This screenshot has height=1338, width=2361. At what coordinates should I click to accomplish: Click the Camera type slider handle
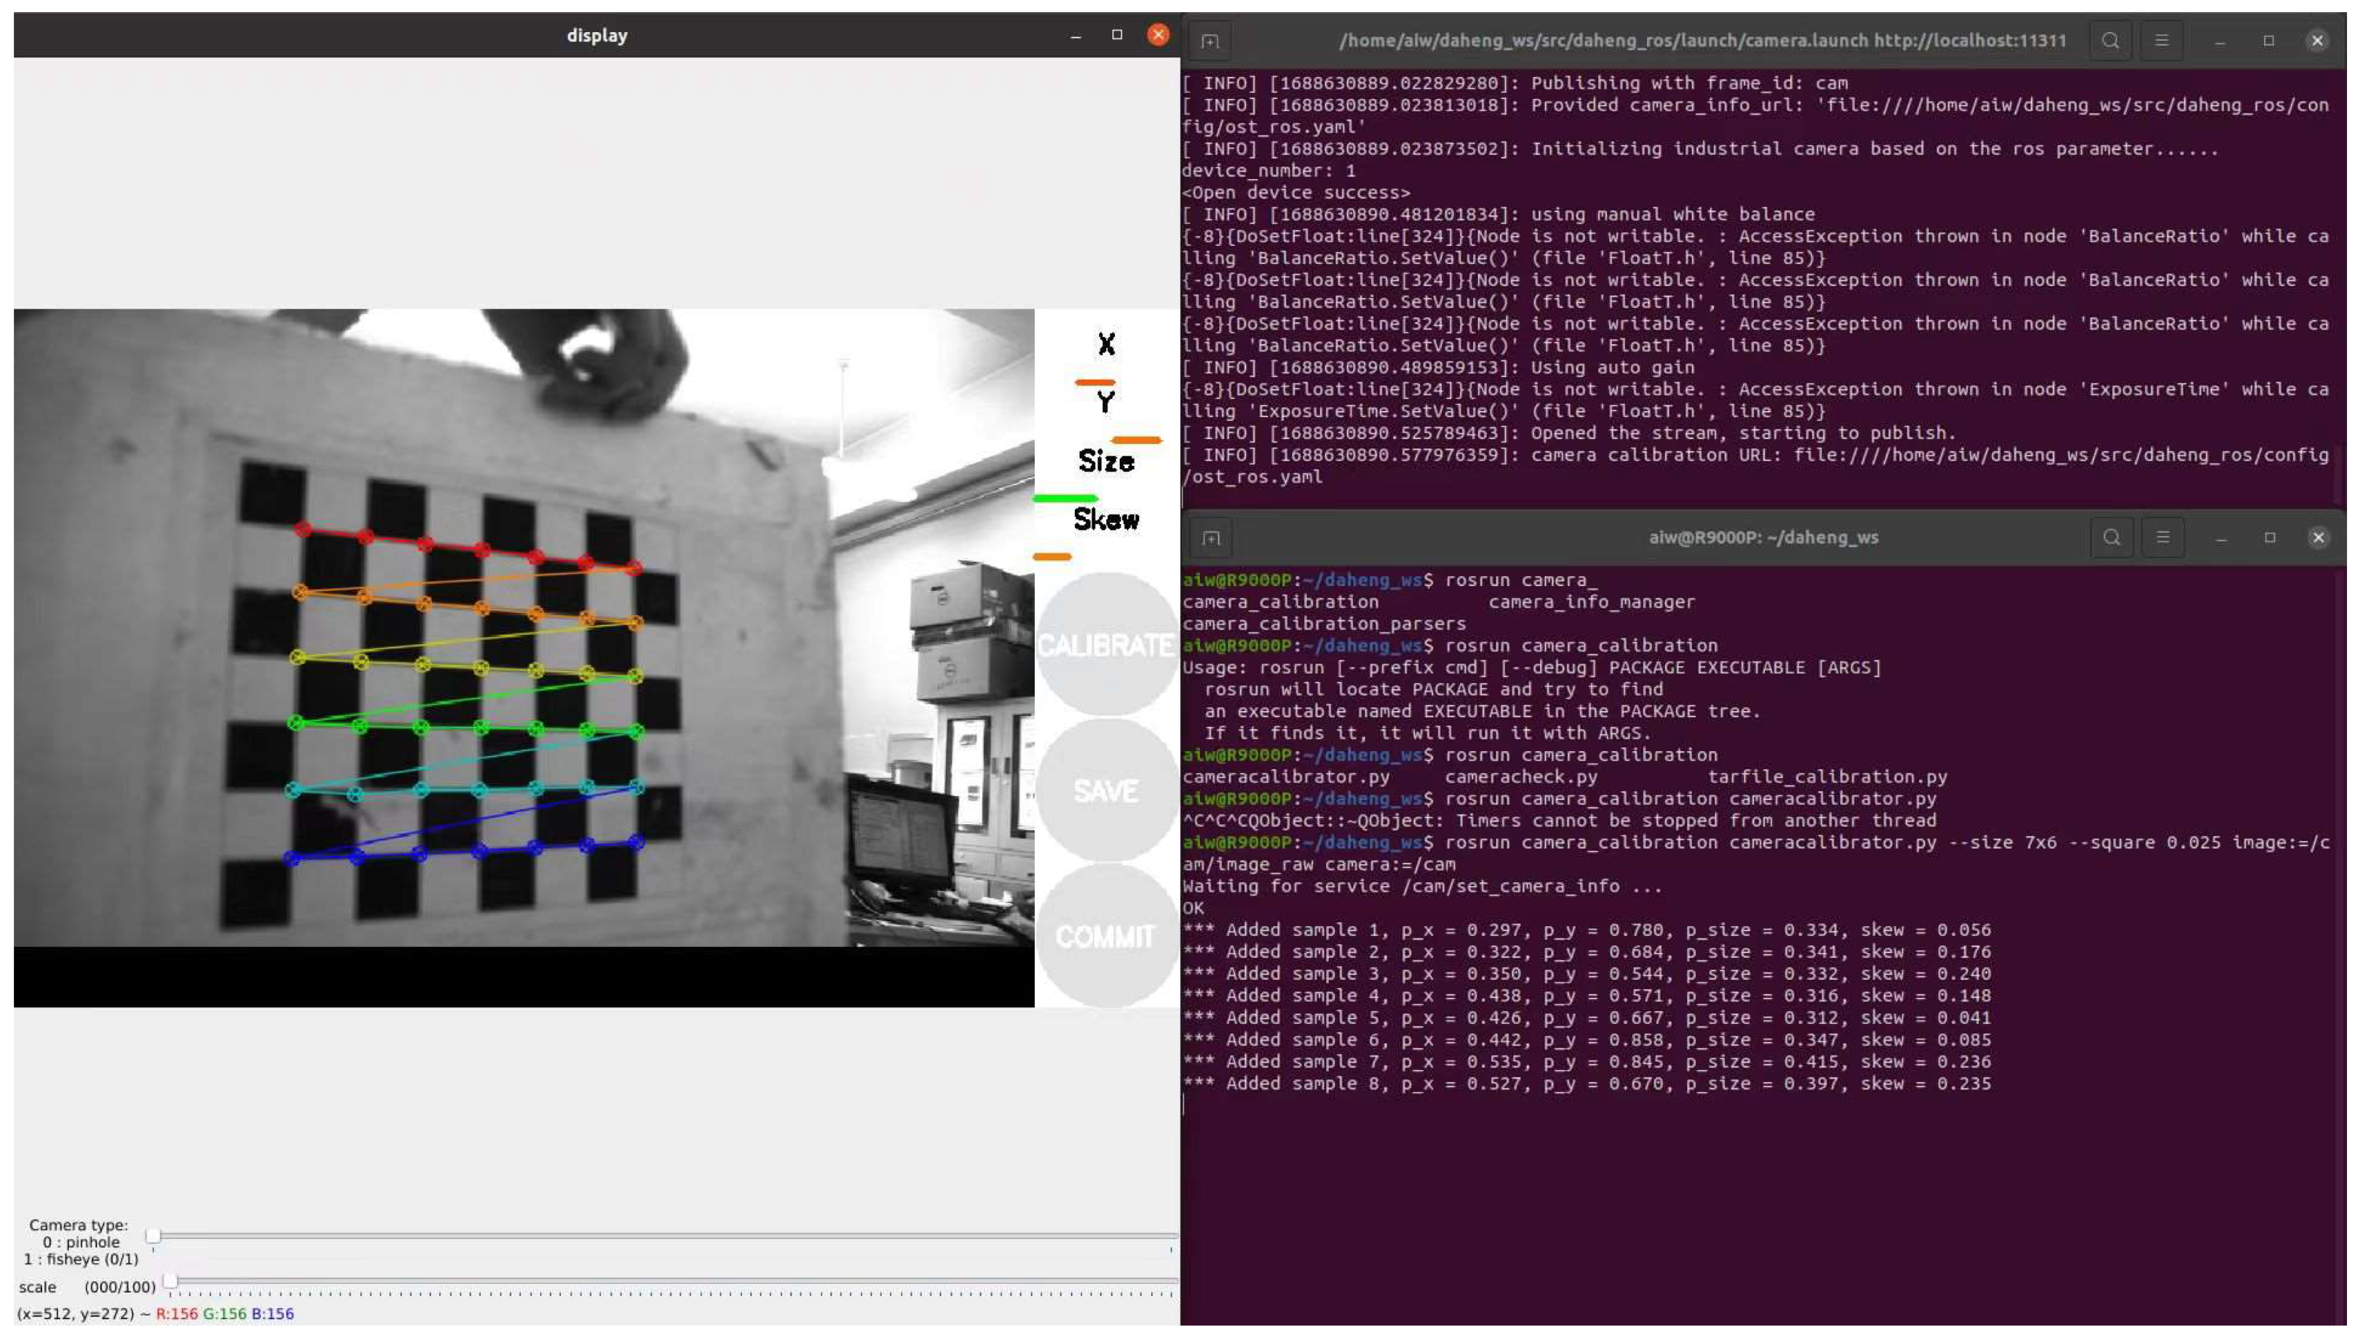coord(154,1236)
